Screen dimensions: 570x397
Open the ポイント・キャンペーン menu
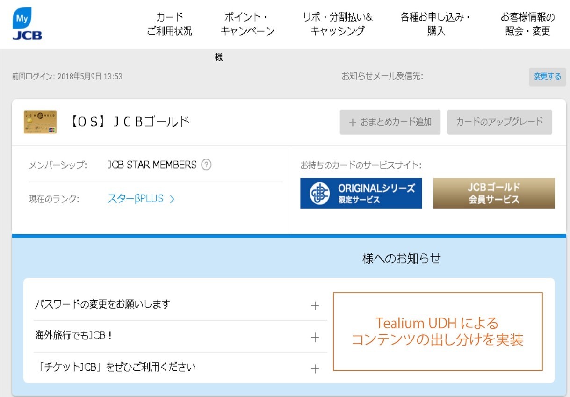[x=247, y=24]
